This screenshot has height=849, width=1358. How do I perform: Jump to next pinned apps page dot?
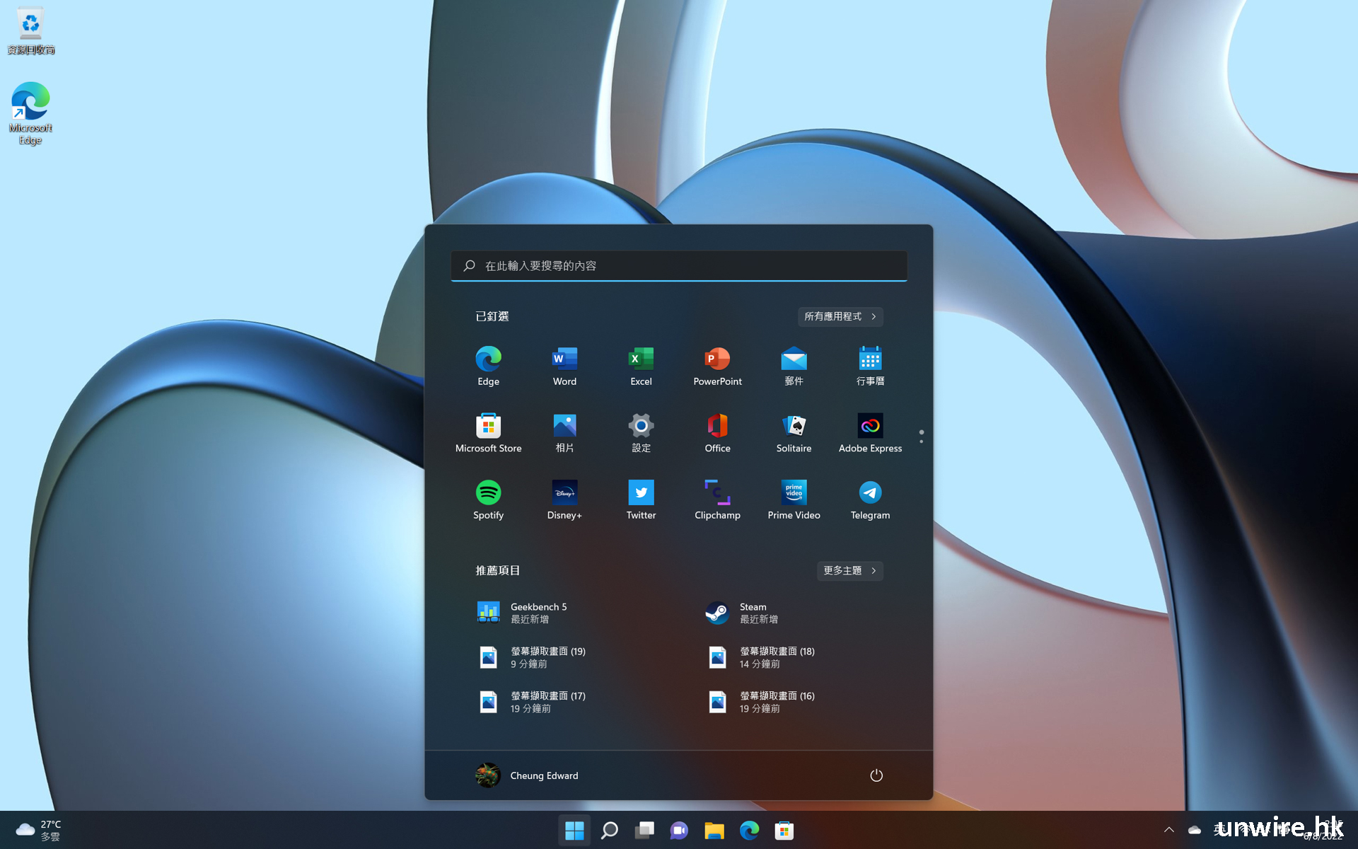coord(921,441)
